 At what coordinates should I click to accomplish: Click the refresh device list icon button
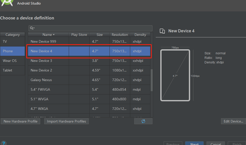click(143, 121)
